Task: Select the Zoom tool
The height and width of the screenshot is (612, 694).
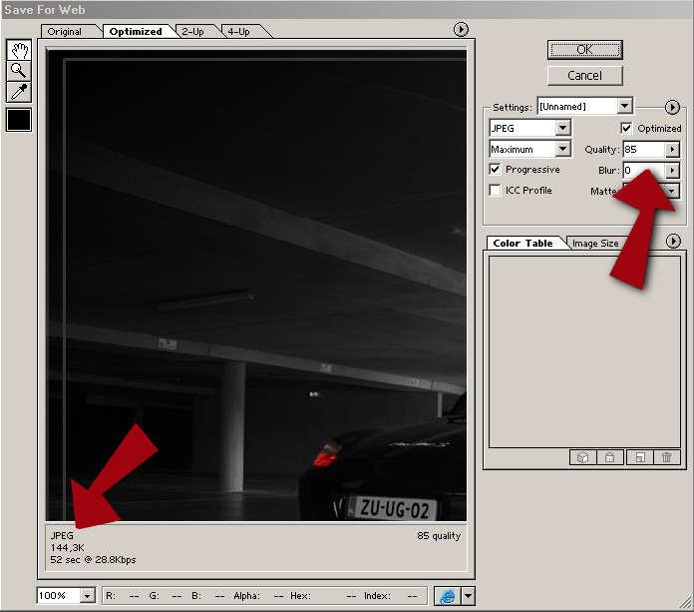Action: [x=19, y=71]
